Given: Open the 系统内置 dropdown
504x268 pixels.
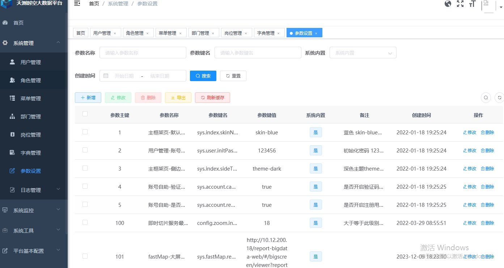Looking at the screenshot, I should (363, 53).
